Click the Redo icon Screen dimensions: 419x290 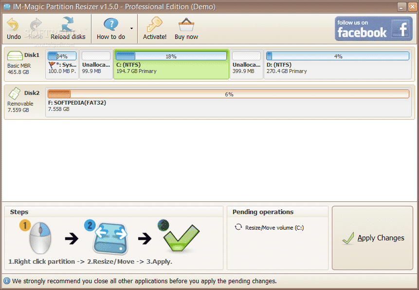(x=35, y=23)
